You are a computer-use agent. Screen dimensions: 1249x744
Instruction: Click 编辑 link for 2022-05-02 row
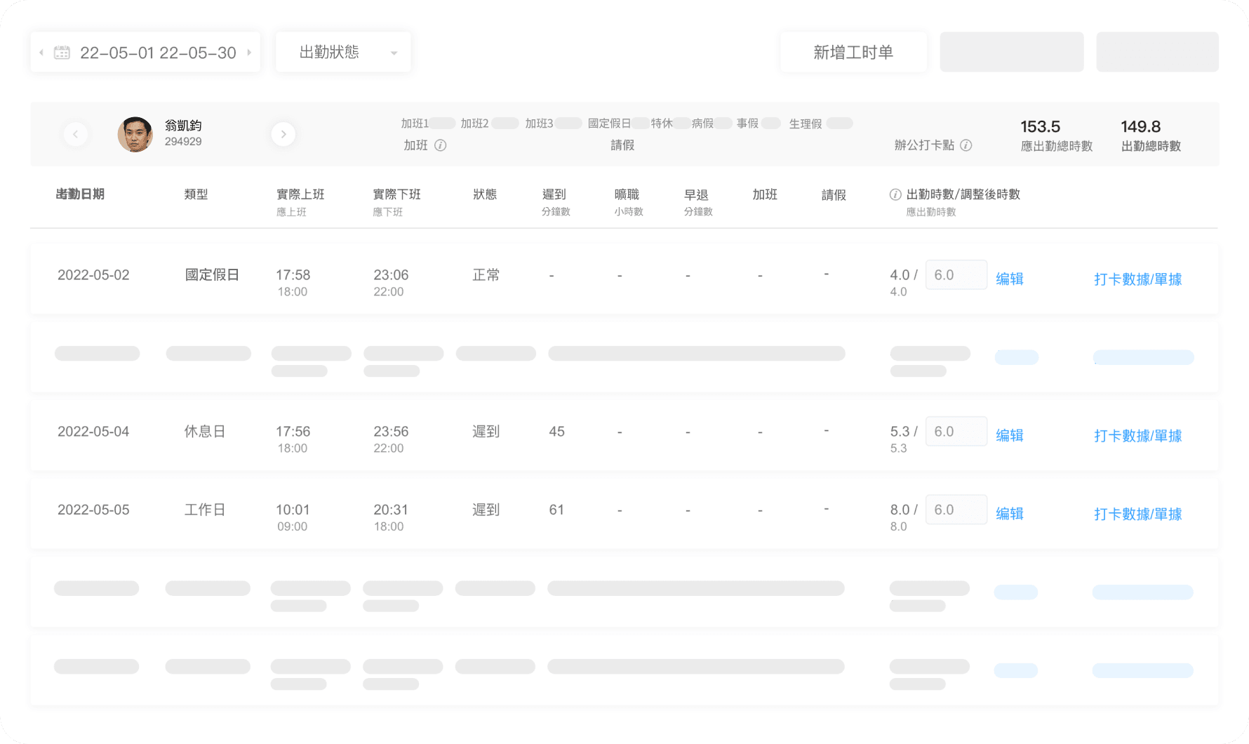[1010, 279]
